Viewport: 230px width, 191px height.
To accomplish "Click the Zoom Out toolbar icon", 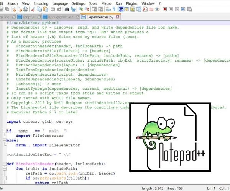I will [87, 9].
